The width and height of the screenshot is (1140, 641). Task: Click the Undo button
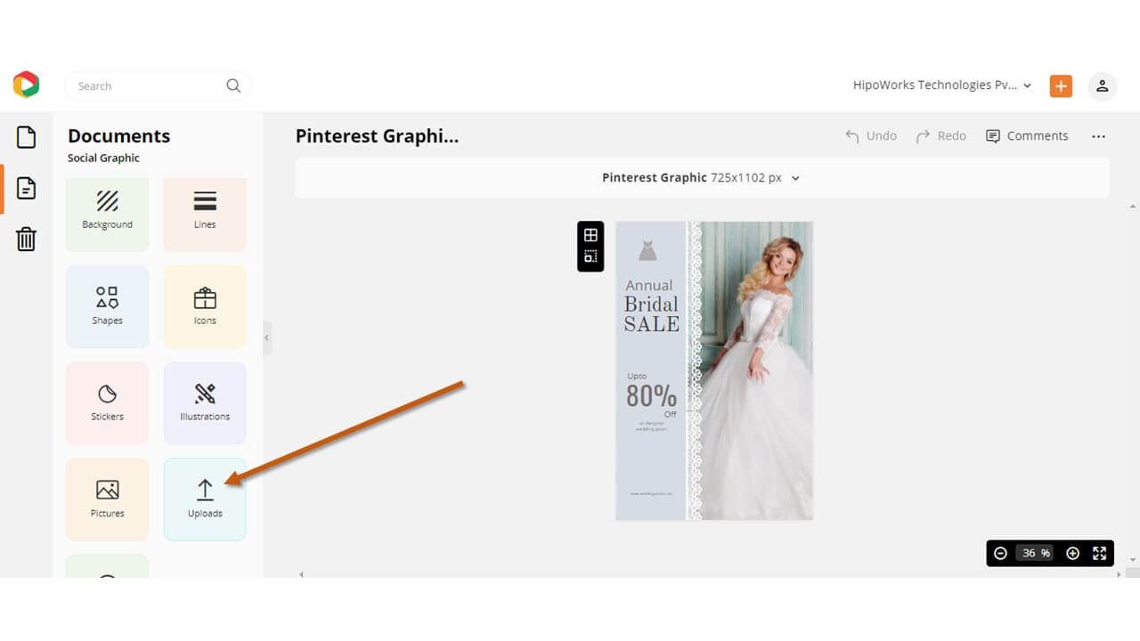tap(871, 135)
